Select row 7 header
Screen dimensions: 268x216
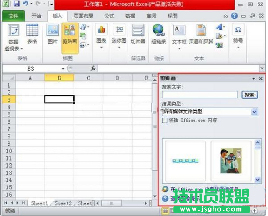click(9, 129)
